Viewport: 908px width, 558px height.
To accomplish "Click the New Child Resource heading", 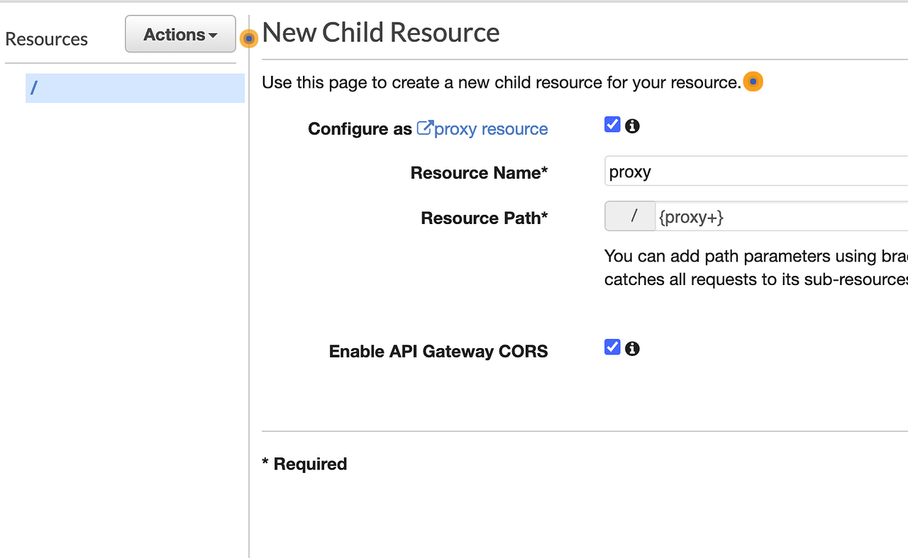I will point(381,33).
